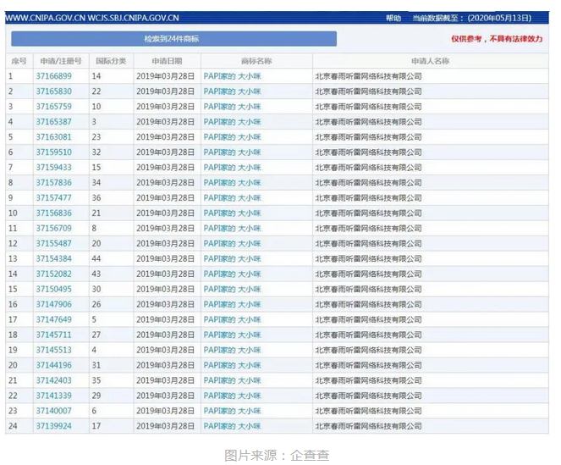Click applicant name in row 1

(x=368, y=76)
